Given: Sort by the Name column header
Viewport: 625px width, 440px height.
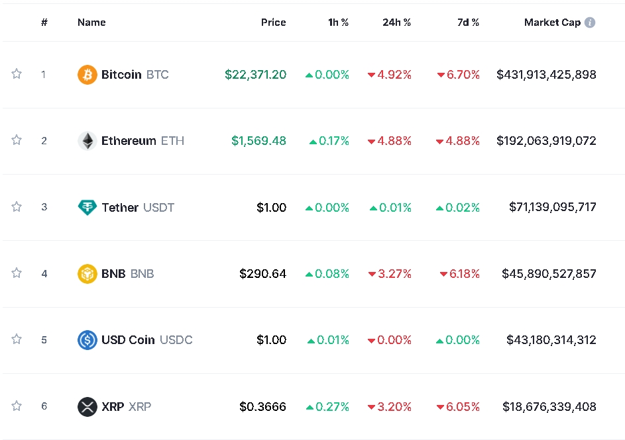Looking at the screenshot, I should pyautogui.click(x=91, y=22).
